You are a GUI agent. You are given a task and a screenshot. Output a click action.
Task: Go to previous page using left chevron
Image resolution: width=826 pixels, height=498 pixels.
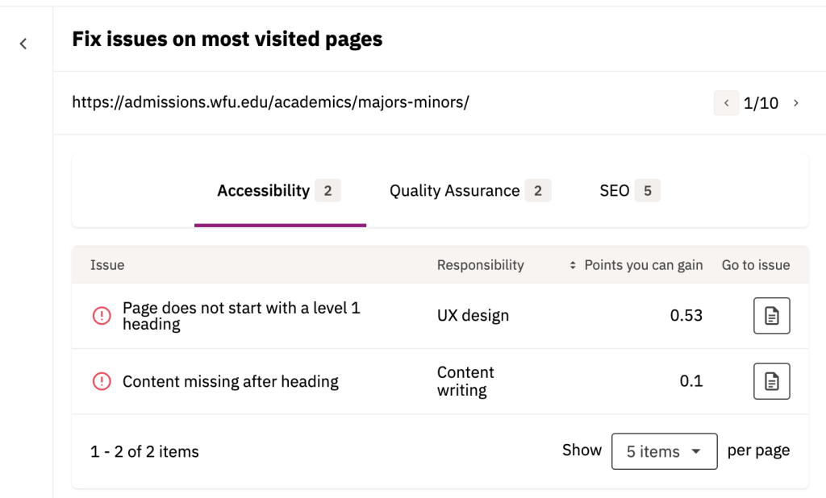(726, 103)
